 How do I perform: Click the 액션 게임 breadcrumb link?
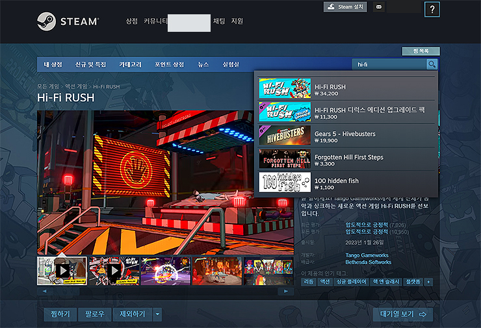[x=76, y=86]
